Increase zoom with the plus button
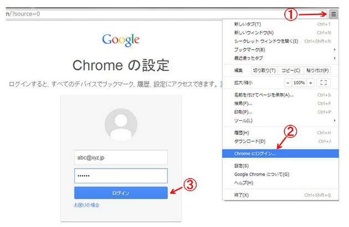 pos(310,83)
